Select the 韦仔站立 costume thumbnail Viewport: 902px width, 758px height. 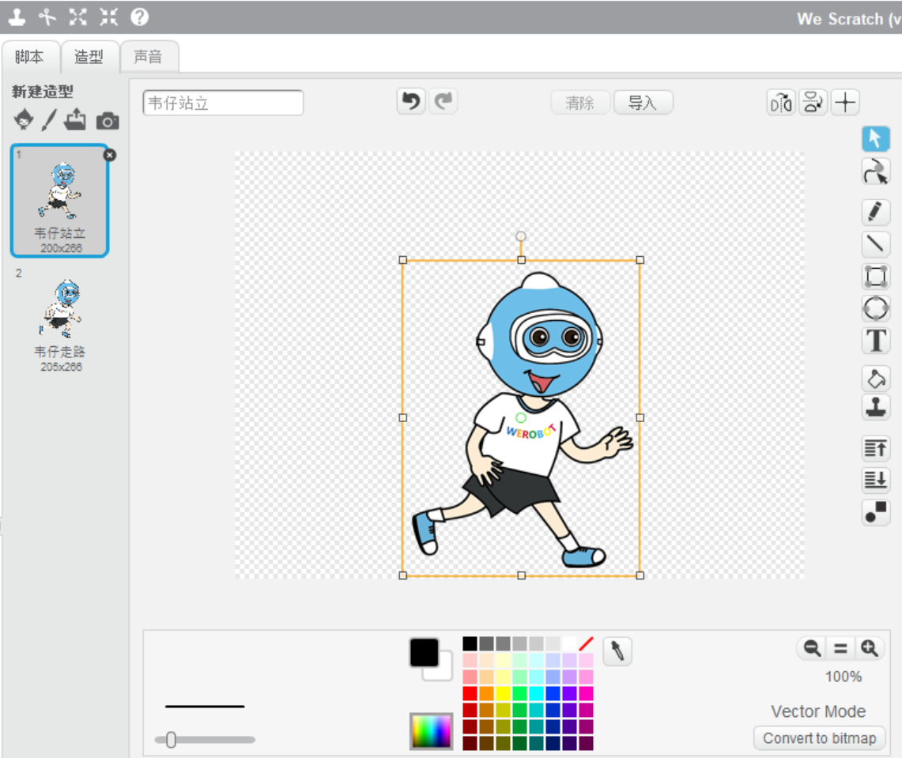click(60, 200)
